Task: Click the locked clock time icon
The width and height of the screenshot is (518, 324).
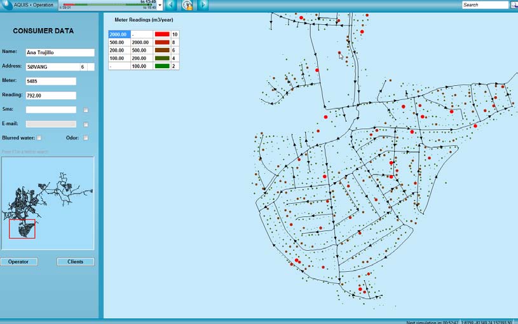Action: (187, 5)
